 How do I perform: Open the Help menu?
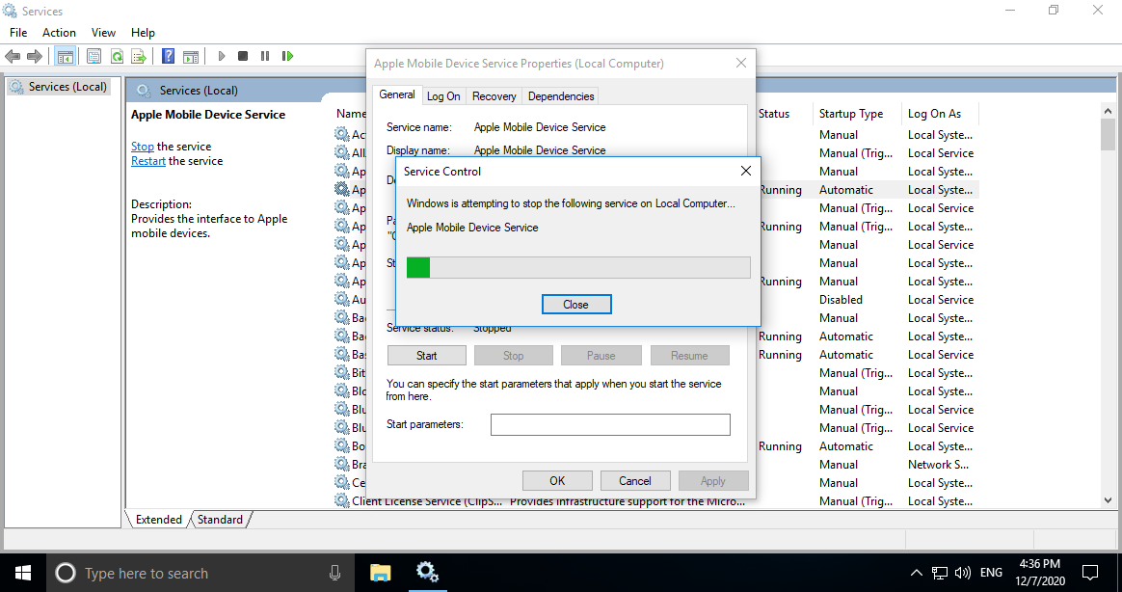pyautogui.click(x=143, y=32)
